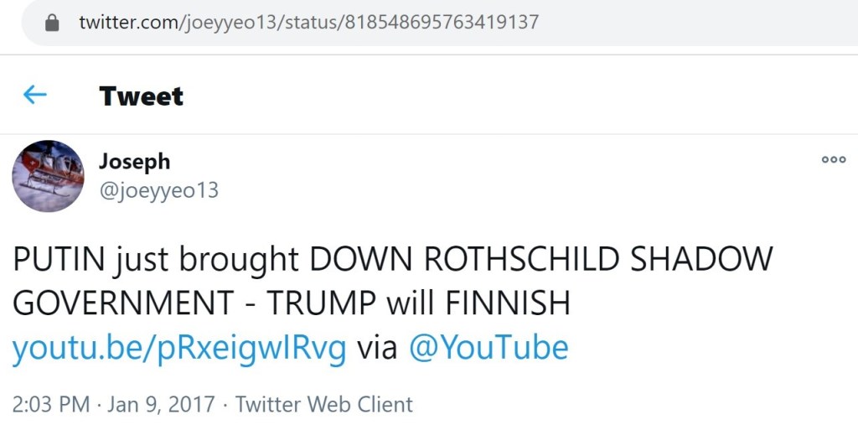Open the youtu.be/pRxeigwIRvg link
Viewport: 858px width, 430px height.
coord(178,347)
